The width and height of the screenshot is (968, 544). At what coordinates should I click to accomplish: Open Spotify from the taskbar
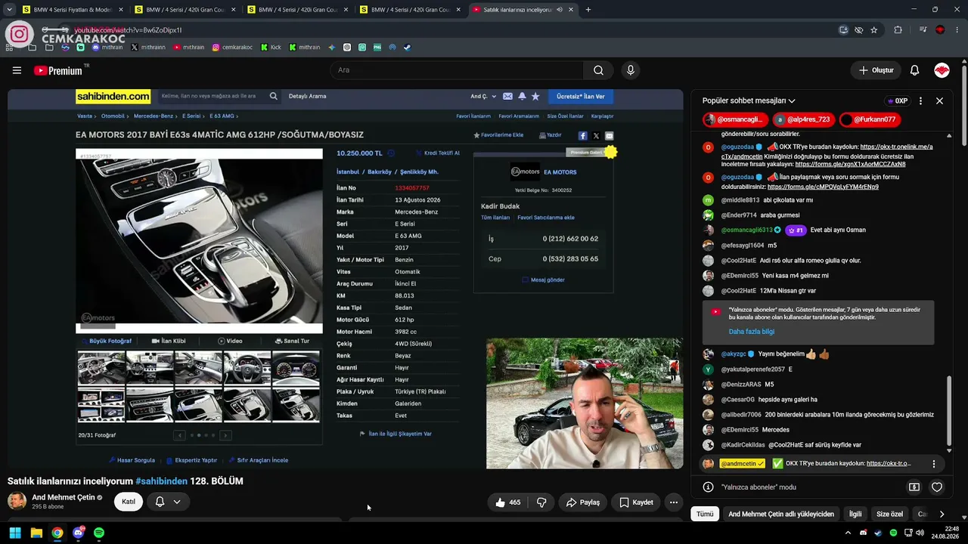pyautogui.click(x=99, y=533)
